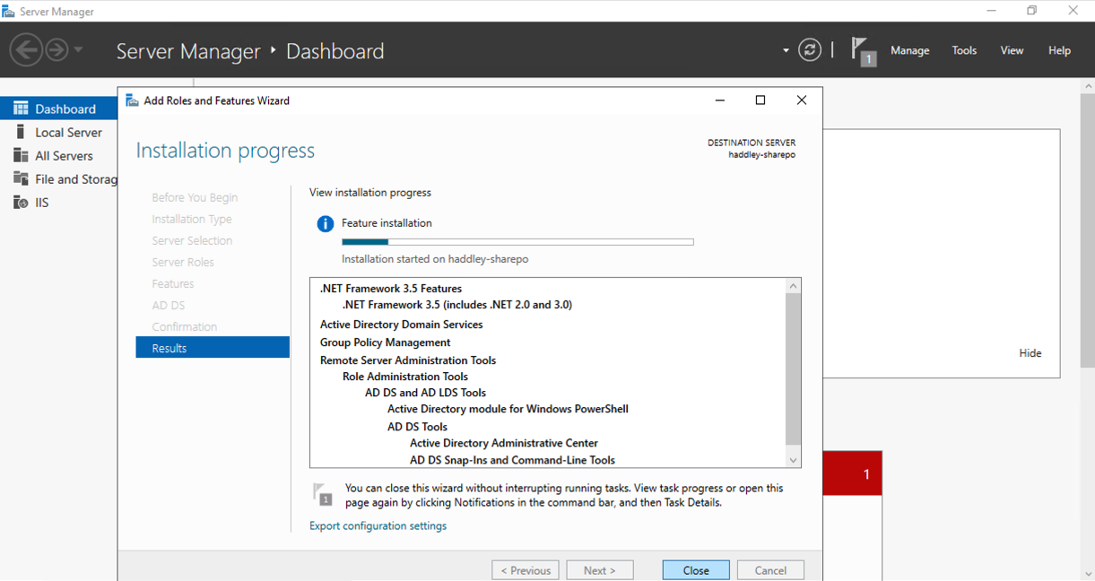This screenshot has width=1095, height=581.
Task: Select Server Roles wizard step
Action: (183, 262)
